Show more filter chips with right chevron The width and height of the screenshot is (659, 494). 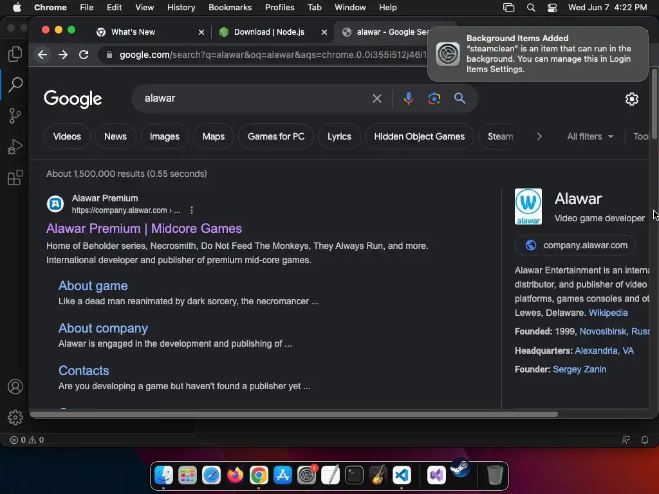click(539, 136)
